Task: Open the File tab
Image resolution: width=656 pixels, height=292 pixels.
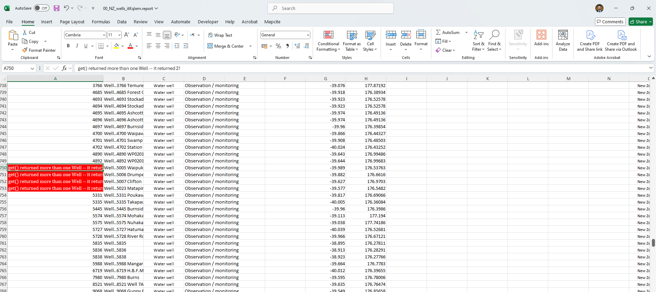Action: coord(9,22)
